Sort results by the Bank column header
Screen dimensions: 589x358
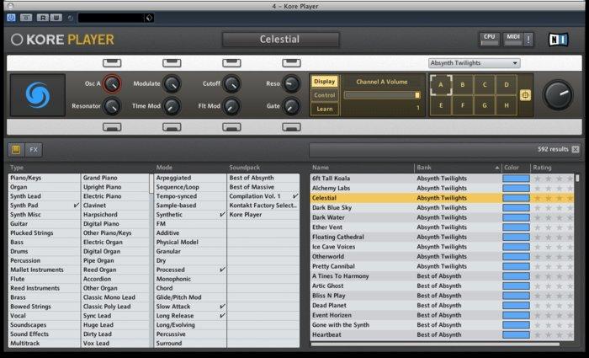[x=458, y=168]
